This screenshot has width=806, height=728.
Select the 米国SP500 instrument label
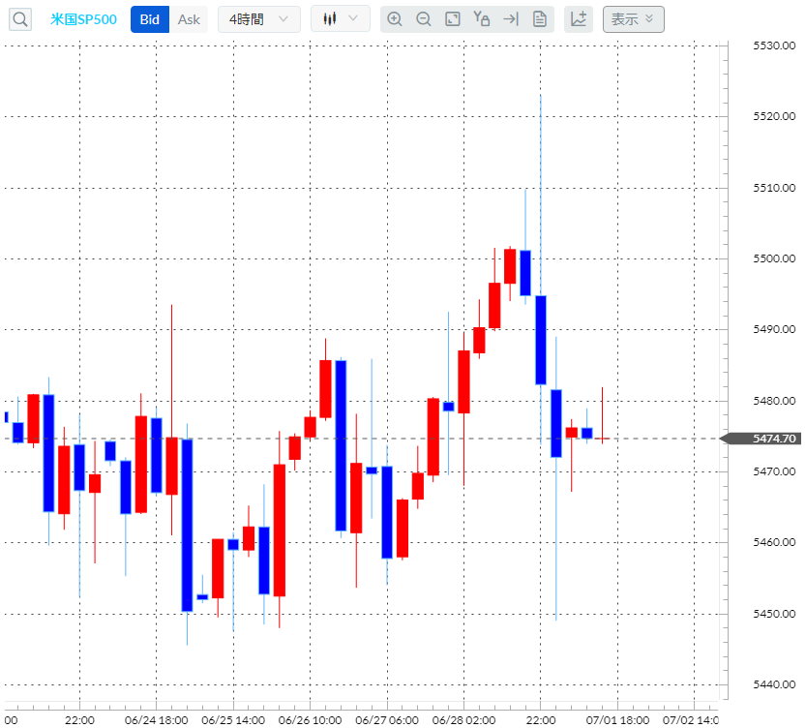click(x=83, y=18)
